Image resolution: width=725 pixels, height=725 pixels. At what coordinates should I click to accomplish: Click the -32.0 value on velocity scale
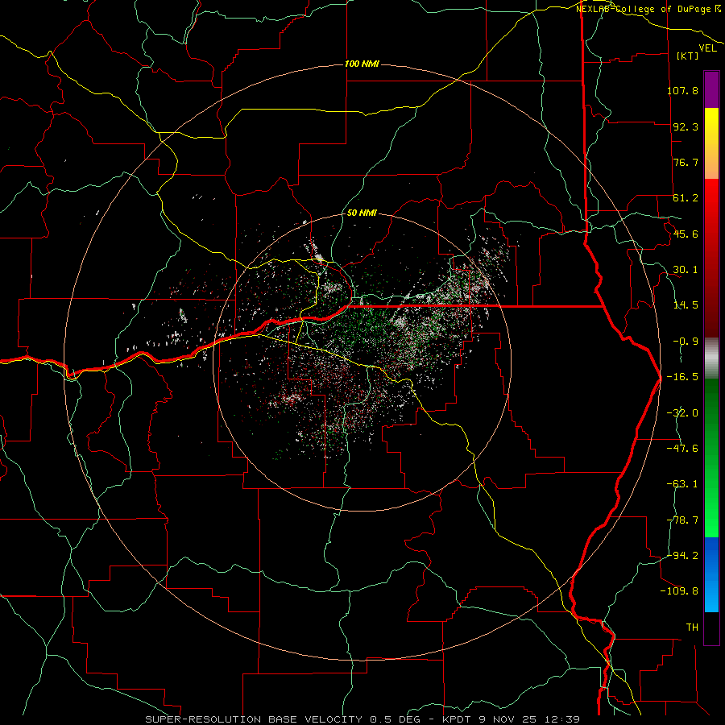[682, 413]
